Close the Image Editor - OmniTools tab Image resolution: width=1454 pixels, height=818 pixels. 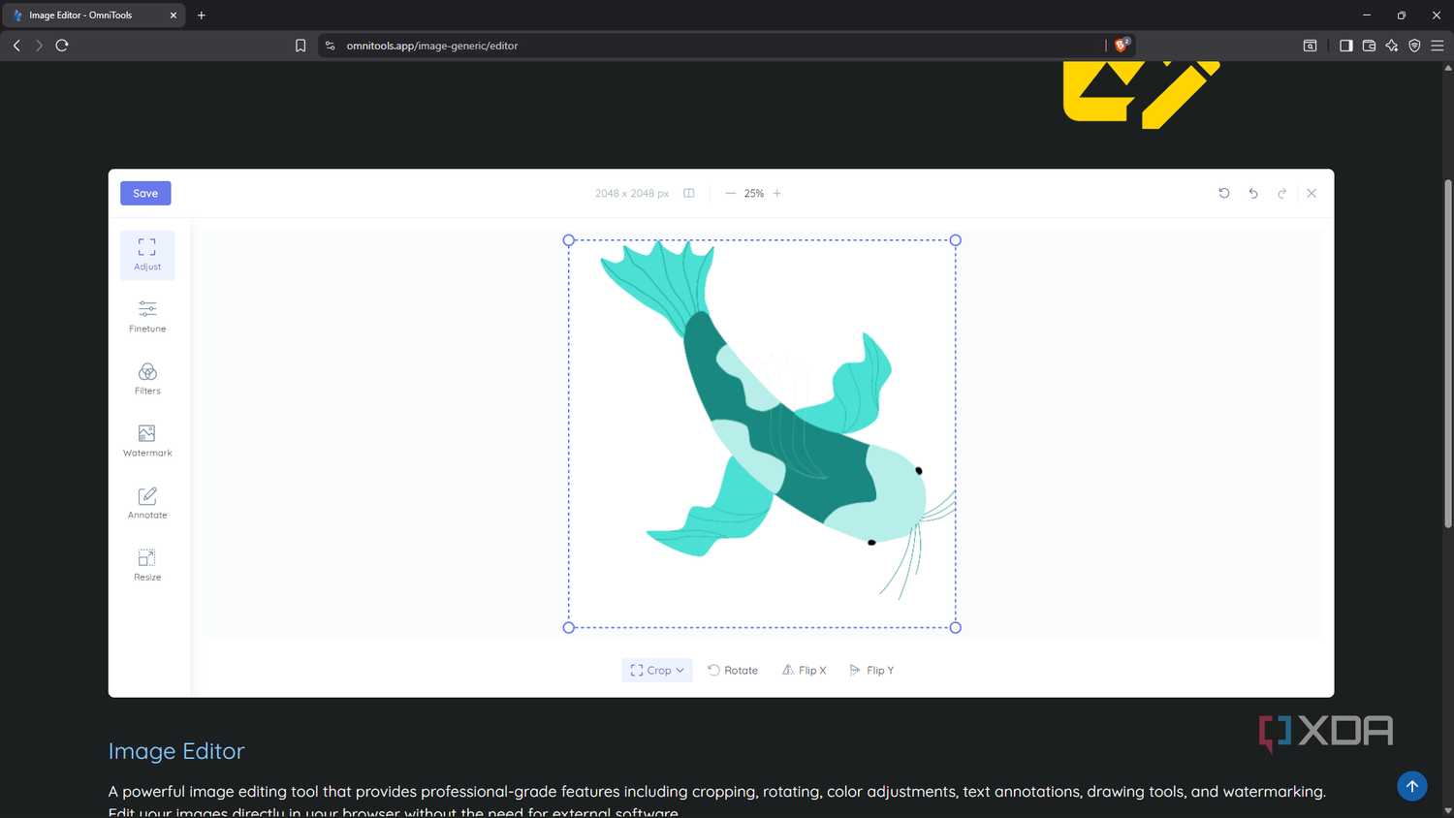pyautogui.click(x=174, y=16)
